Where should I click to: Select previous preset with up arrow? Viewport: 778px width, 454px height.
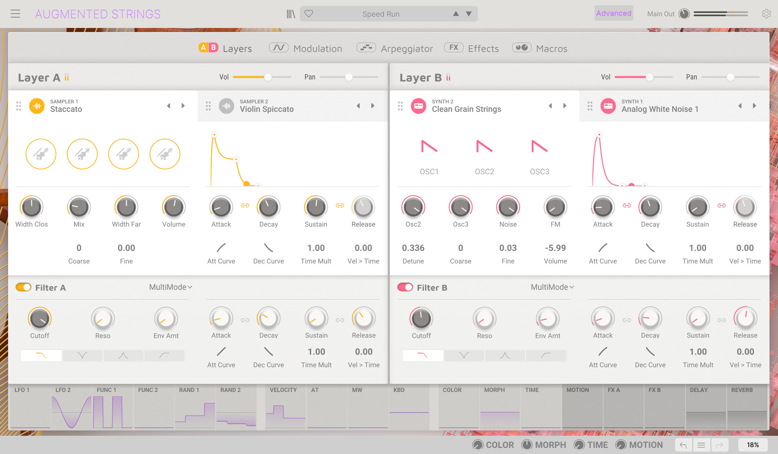coord(456,14)
